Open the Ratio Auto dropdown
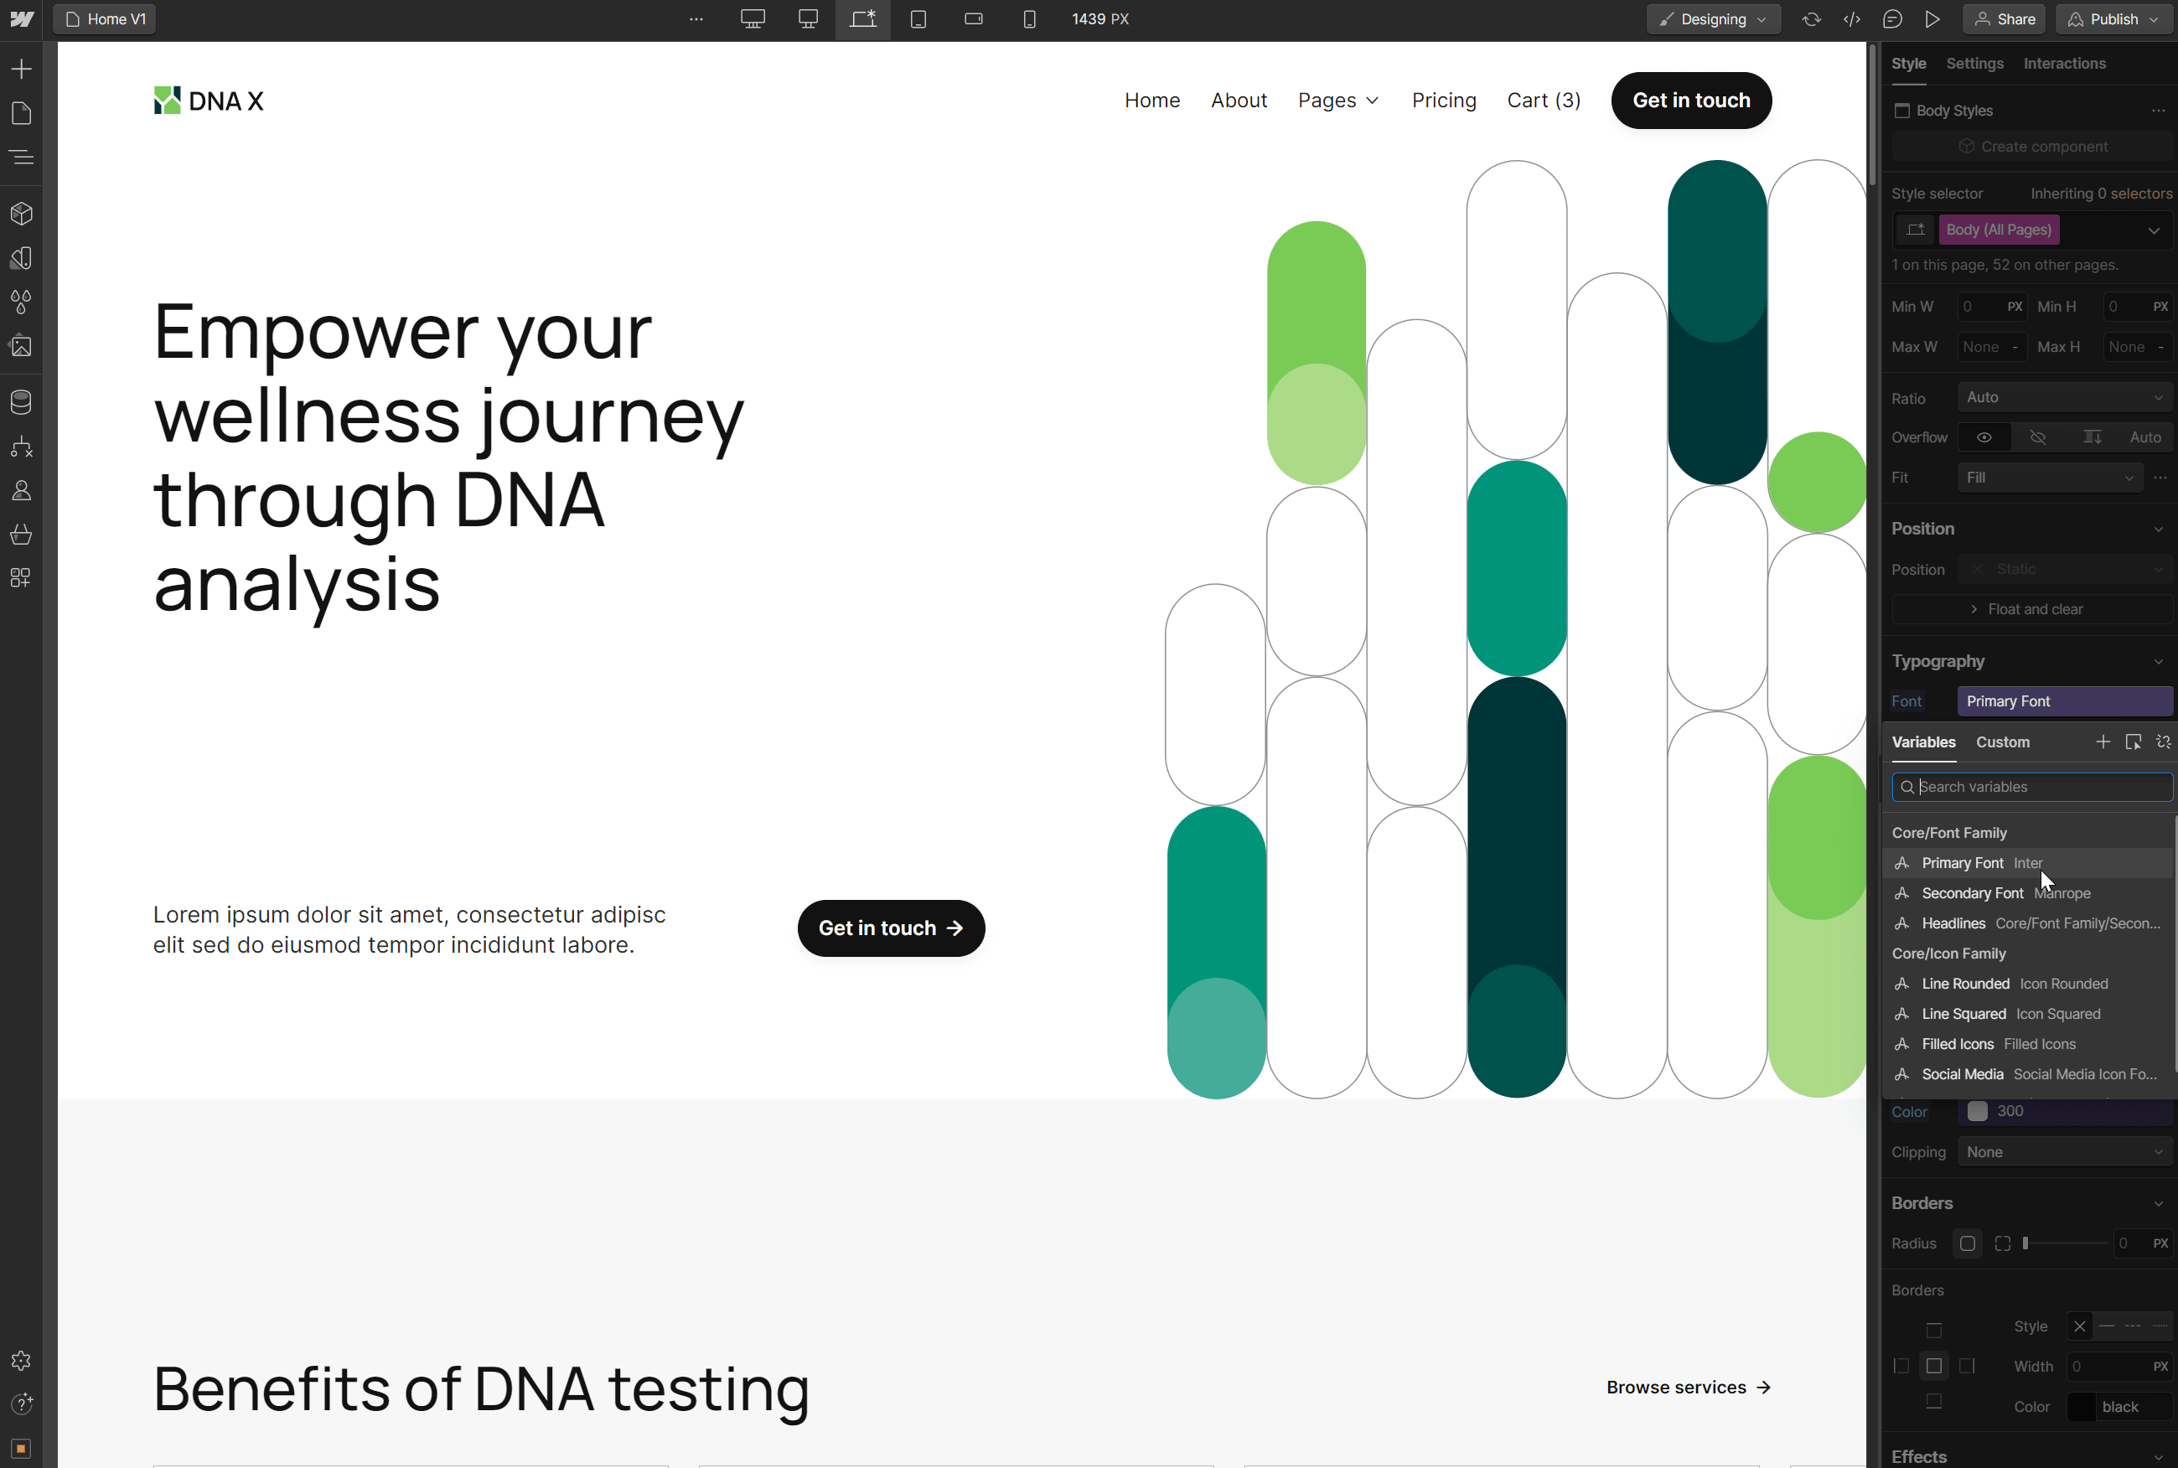This screenshot has height=1468, width=2178. [x=2065, y=397]
